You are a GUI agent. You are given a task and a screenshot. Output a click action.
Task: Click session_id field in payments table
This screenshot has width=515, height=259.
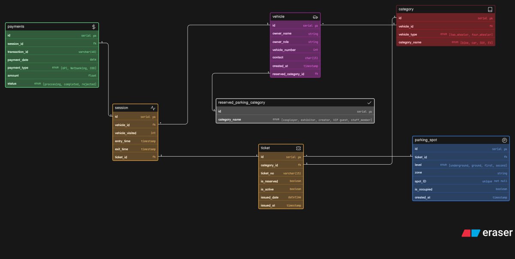click(52, 43)
